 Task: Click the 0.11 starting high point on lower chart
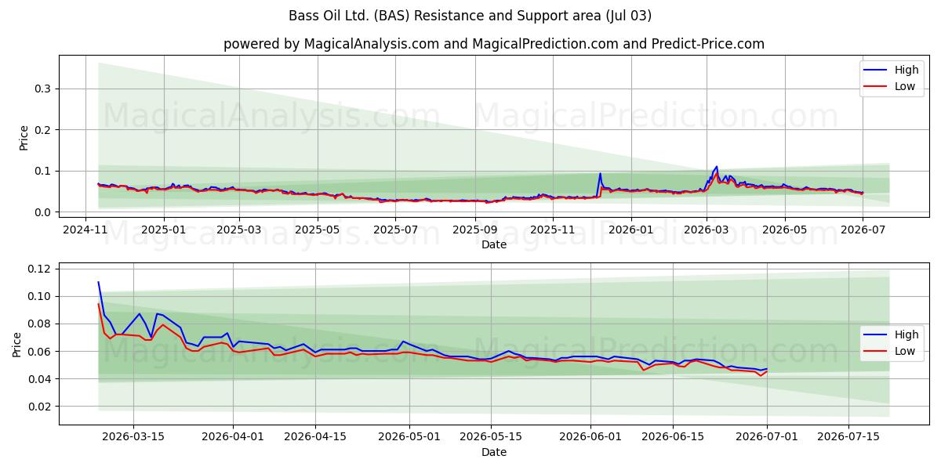[x=98, y=282]
